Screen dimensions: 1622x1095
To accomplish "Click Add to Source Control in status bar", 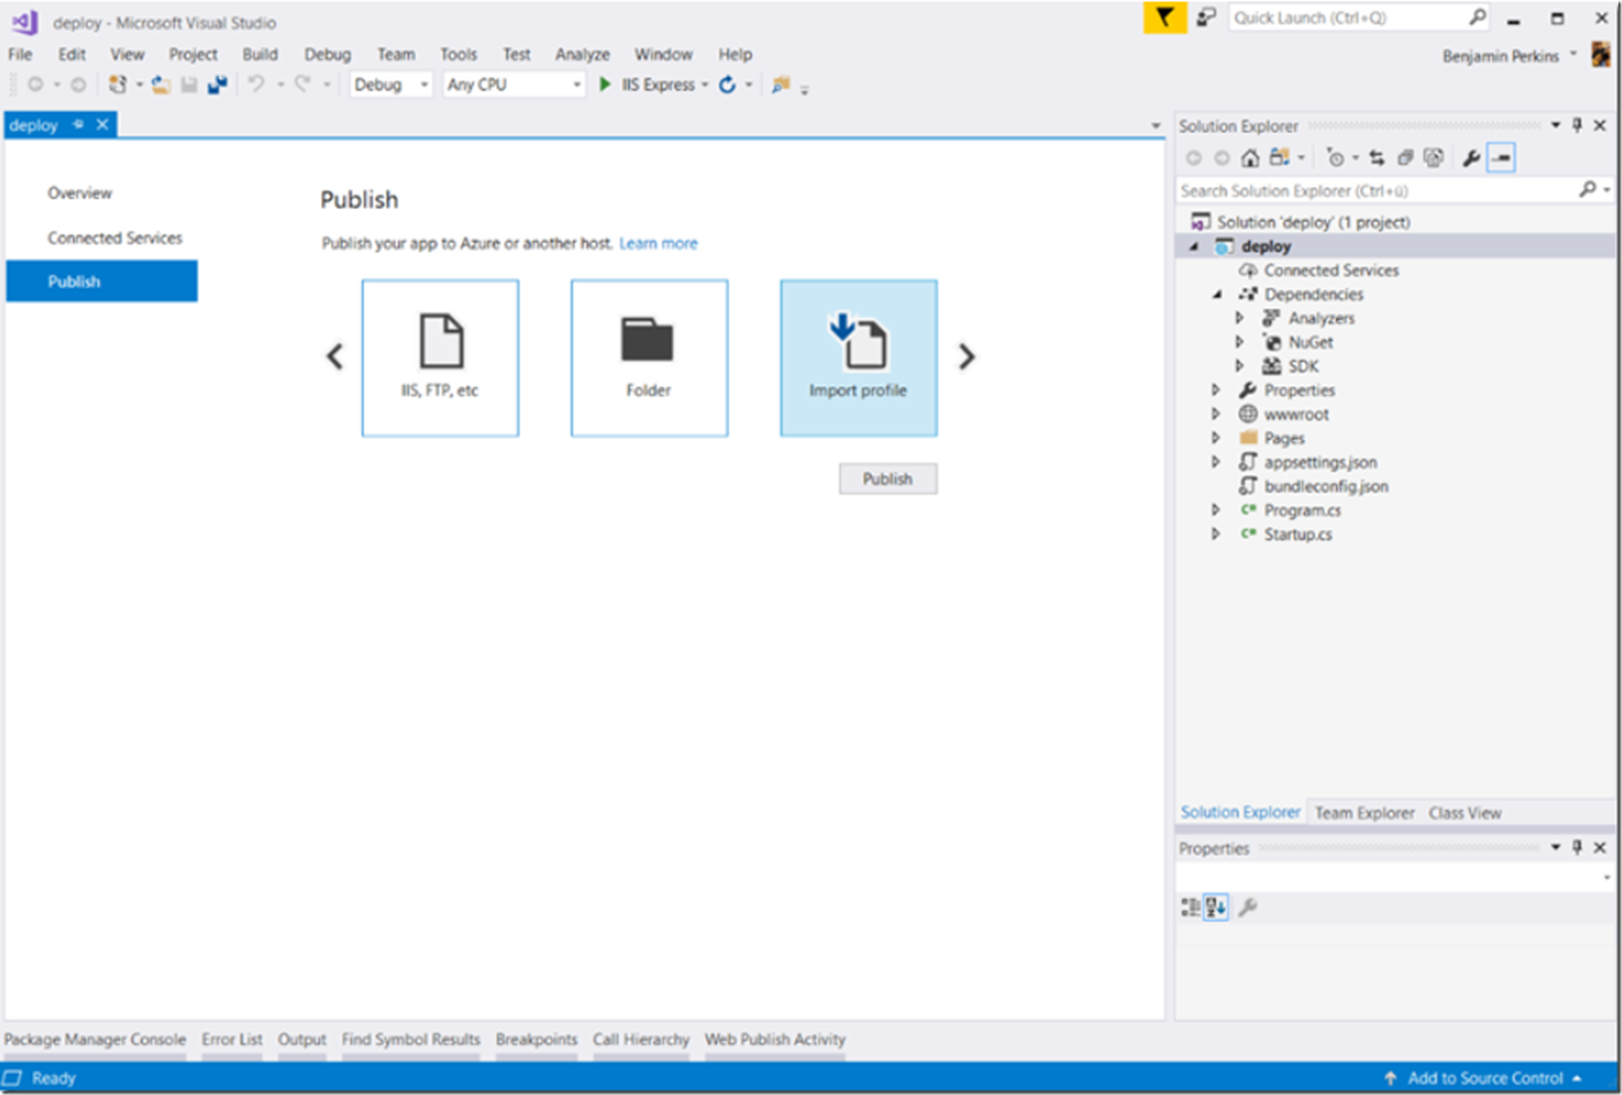I will point(1484,1078).
